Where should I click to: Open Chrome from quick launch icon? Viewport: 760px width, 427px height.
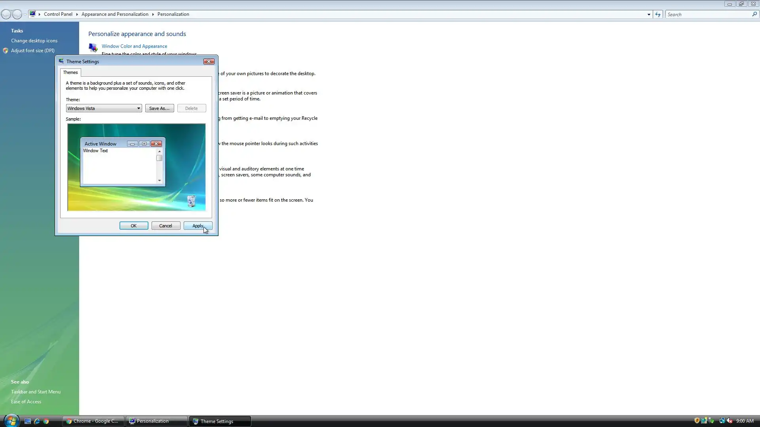point(46,421)
